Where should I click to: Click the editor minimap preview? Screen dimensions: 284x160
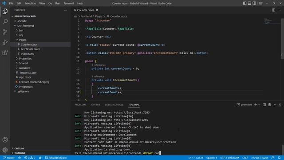(271, 21)
